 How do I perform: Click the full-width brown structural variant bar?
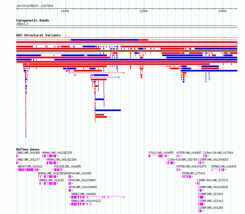127,51
